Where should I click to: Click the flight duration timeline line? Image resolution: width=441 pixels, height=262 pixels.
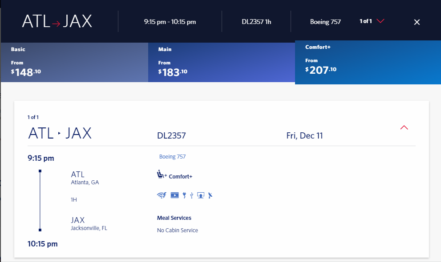[40, 200]
